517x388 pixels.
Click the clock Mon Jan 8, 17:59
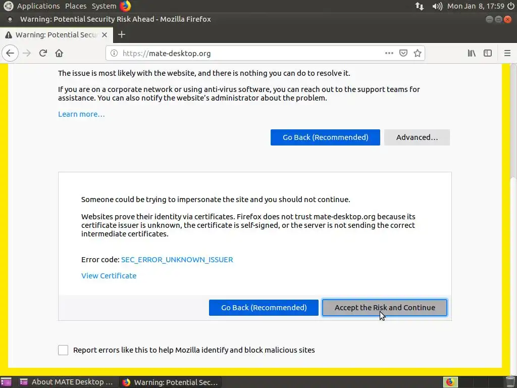tap(476, 6)
